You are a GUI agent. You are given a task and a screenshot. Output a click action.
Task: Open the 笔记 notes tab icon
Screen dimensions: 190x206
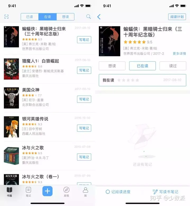28,190
